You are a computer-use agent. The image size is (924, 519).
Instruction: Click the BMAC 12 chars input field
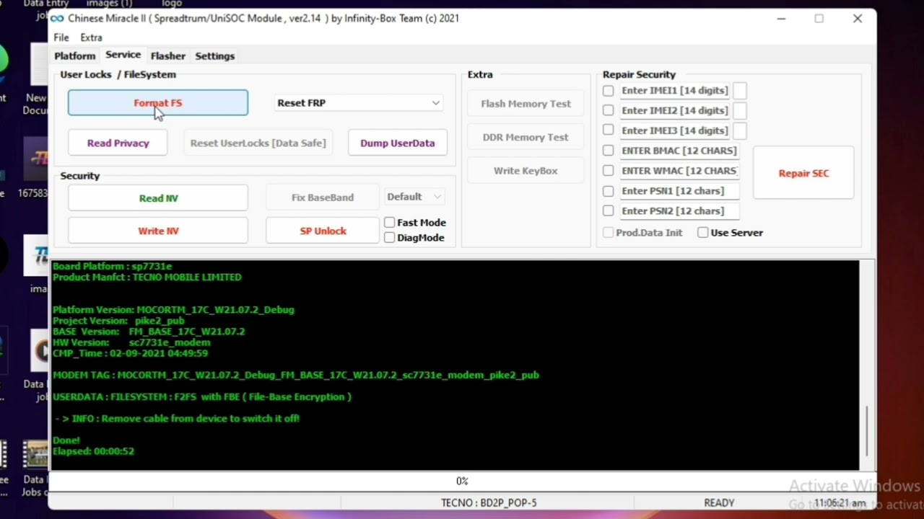(679, 150)
